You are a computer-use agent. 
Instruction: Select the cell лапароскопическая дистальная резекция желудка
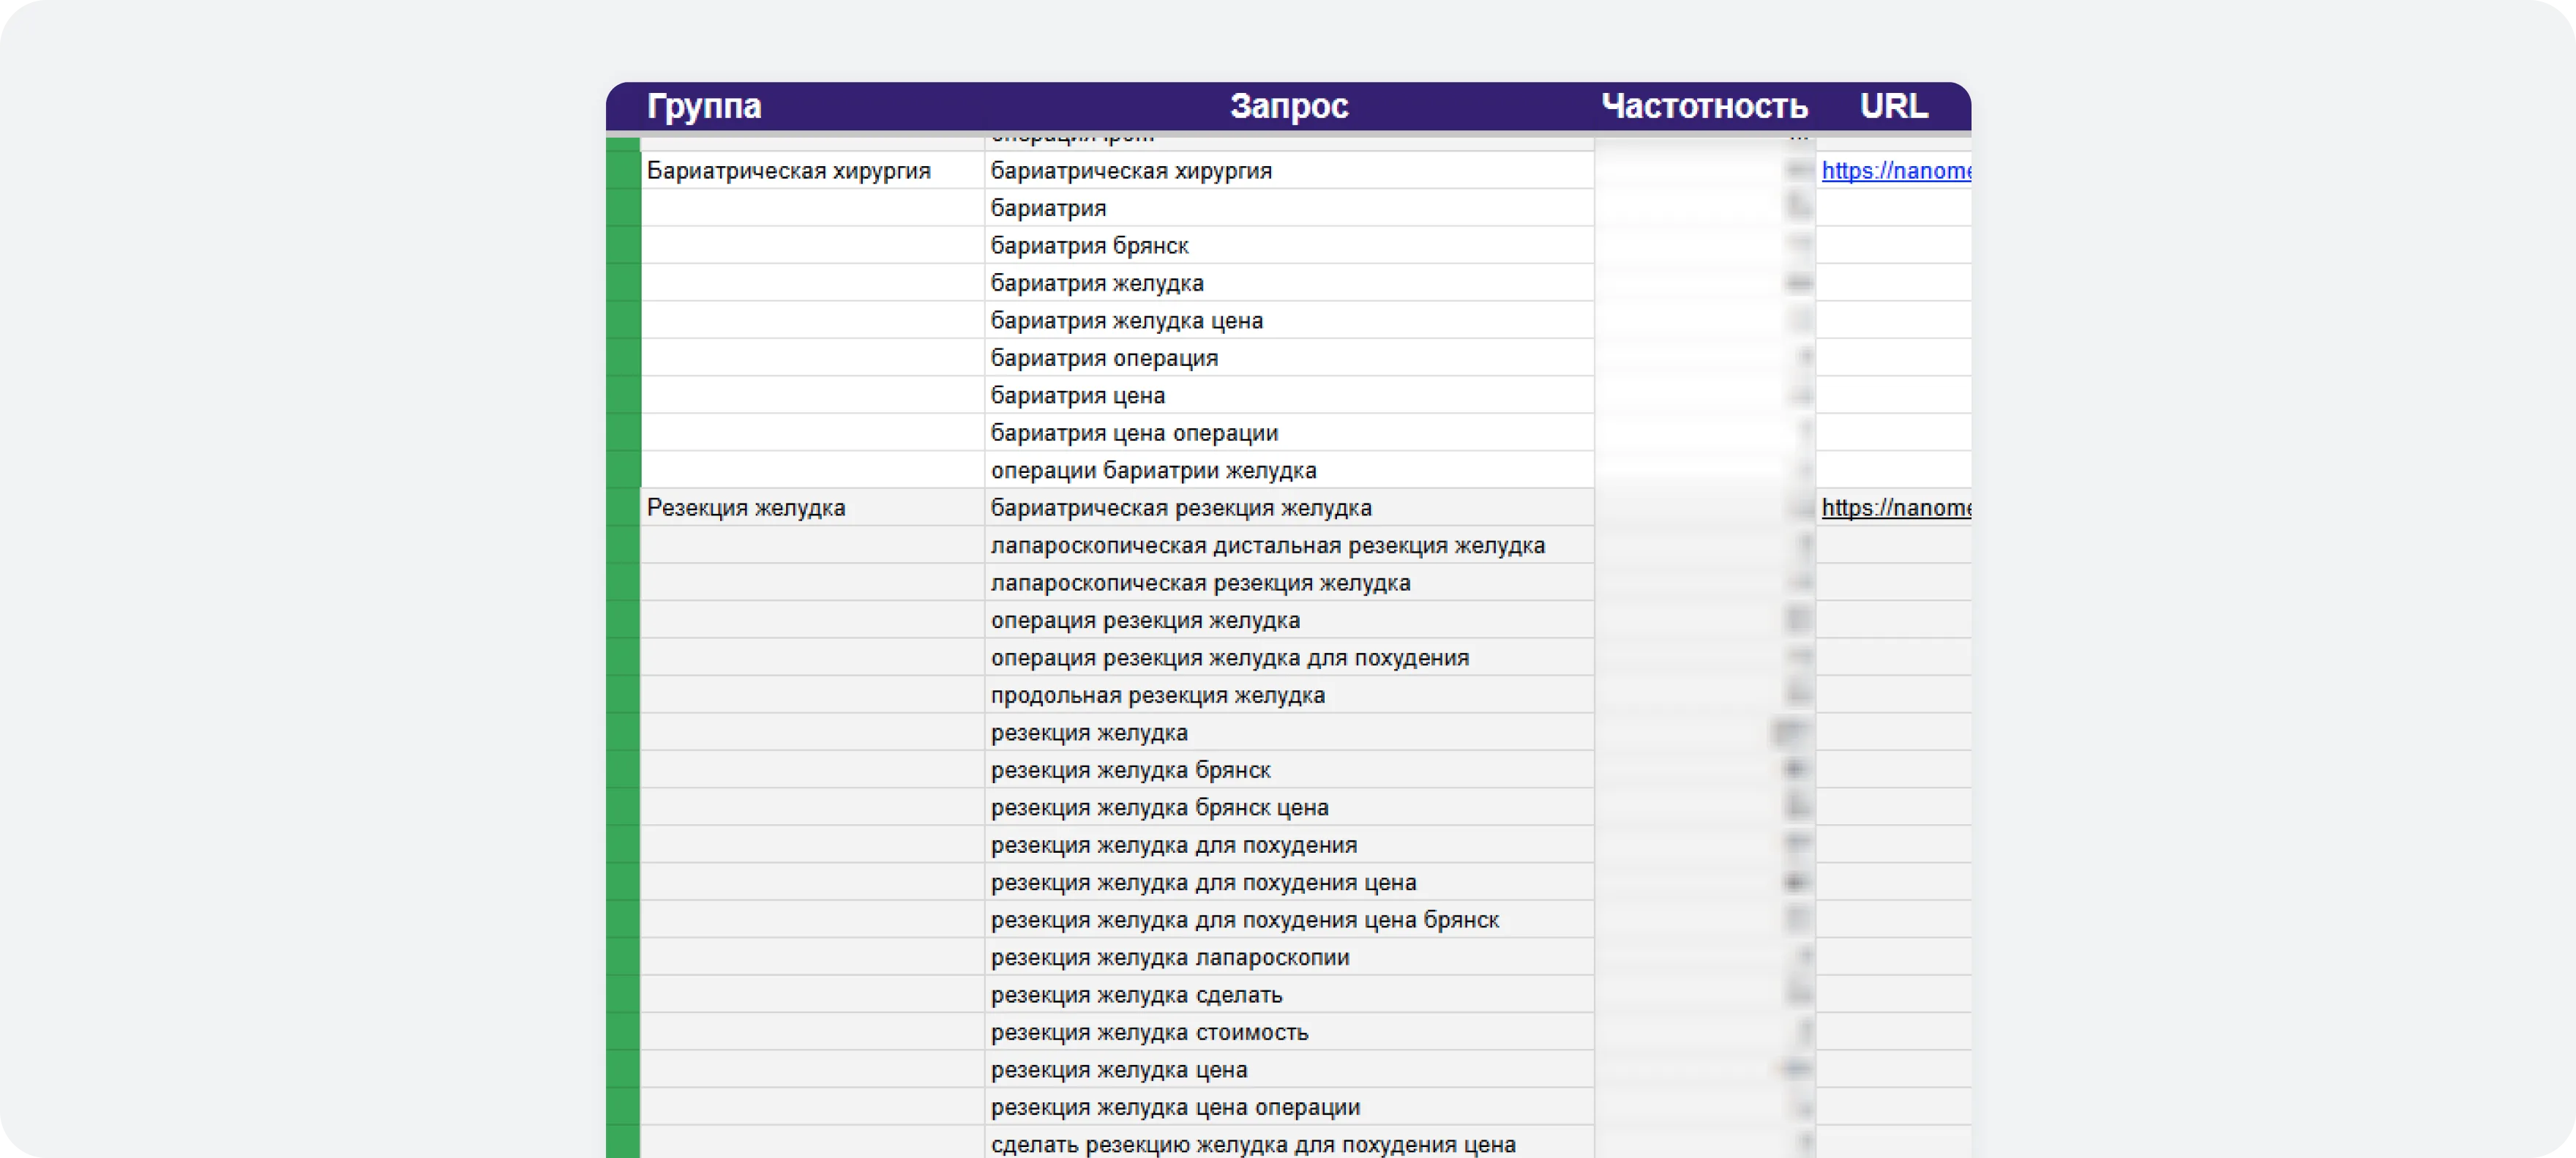1289,546
